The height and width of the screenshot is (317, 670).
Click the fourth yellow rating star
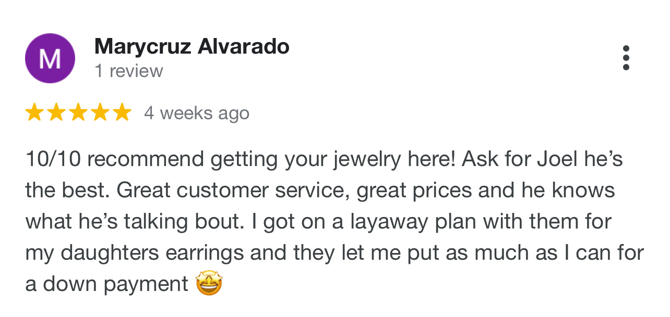click(100, 112)
